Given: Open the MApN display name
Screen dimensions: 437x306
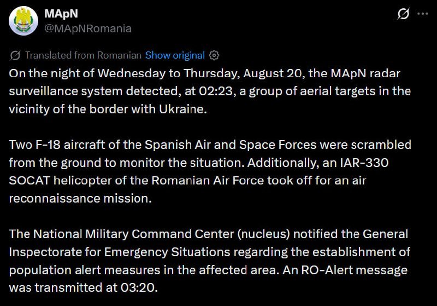Looking at the screenshot, I should [x=61, y=13].
